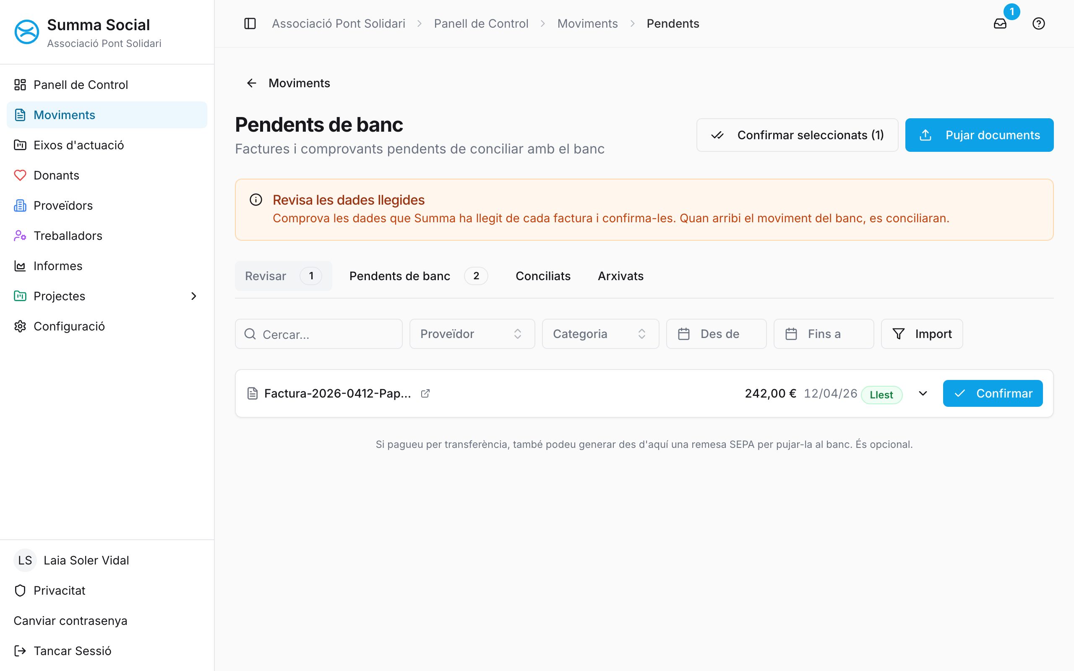Screen dimensions: 1074x671
Task: Click the Factura-2026-0412-Pap... file name
Action: coord(337,393)
